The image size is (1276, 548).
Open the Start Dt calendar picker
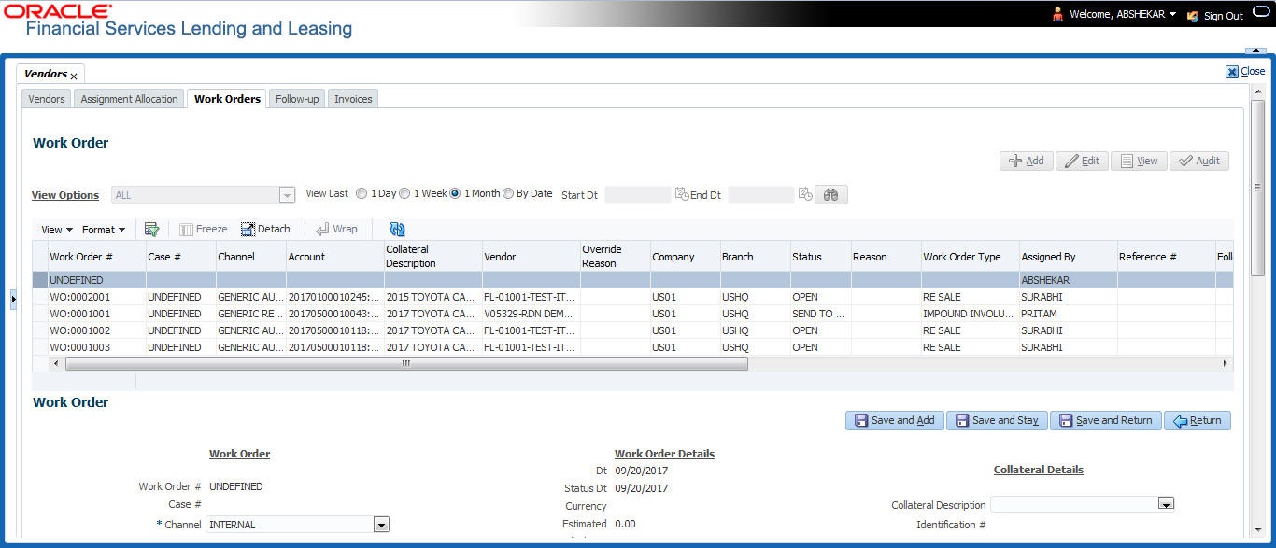[x=681, y=194]
